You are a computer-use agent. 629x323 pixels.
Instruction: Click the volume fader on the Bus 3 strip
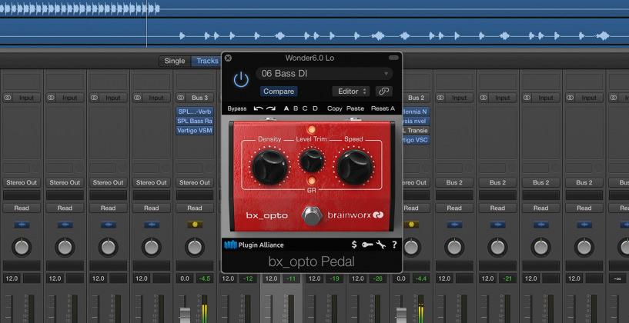click(185, 315)
